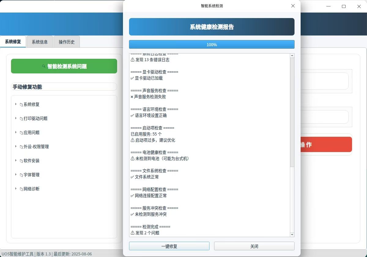Image resolution: width=367 pixels, height=257 pixels.
Task: Click the status bar text 版本 1.3
Action: [43, 254]
